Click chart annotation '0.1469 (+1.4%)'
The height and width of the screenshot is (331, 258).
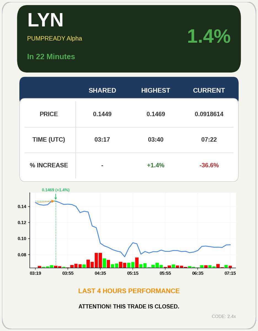[x=56, y=190]
